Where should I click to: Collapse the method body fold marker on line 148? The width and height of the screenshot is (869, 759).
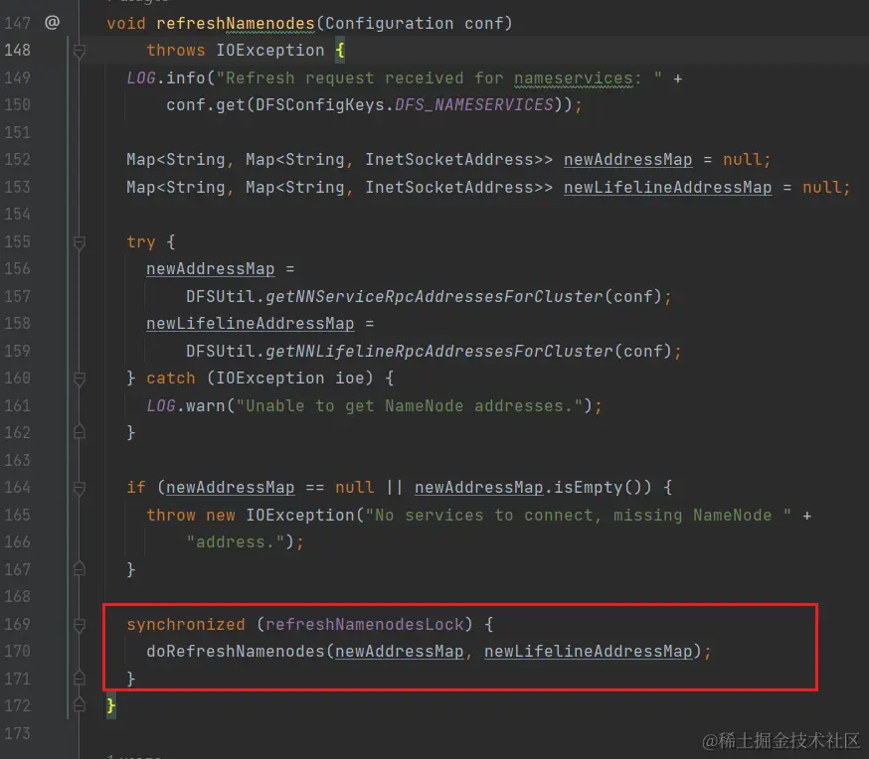click(x=80, y=52)
